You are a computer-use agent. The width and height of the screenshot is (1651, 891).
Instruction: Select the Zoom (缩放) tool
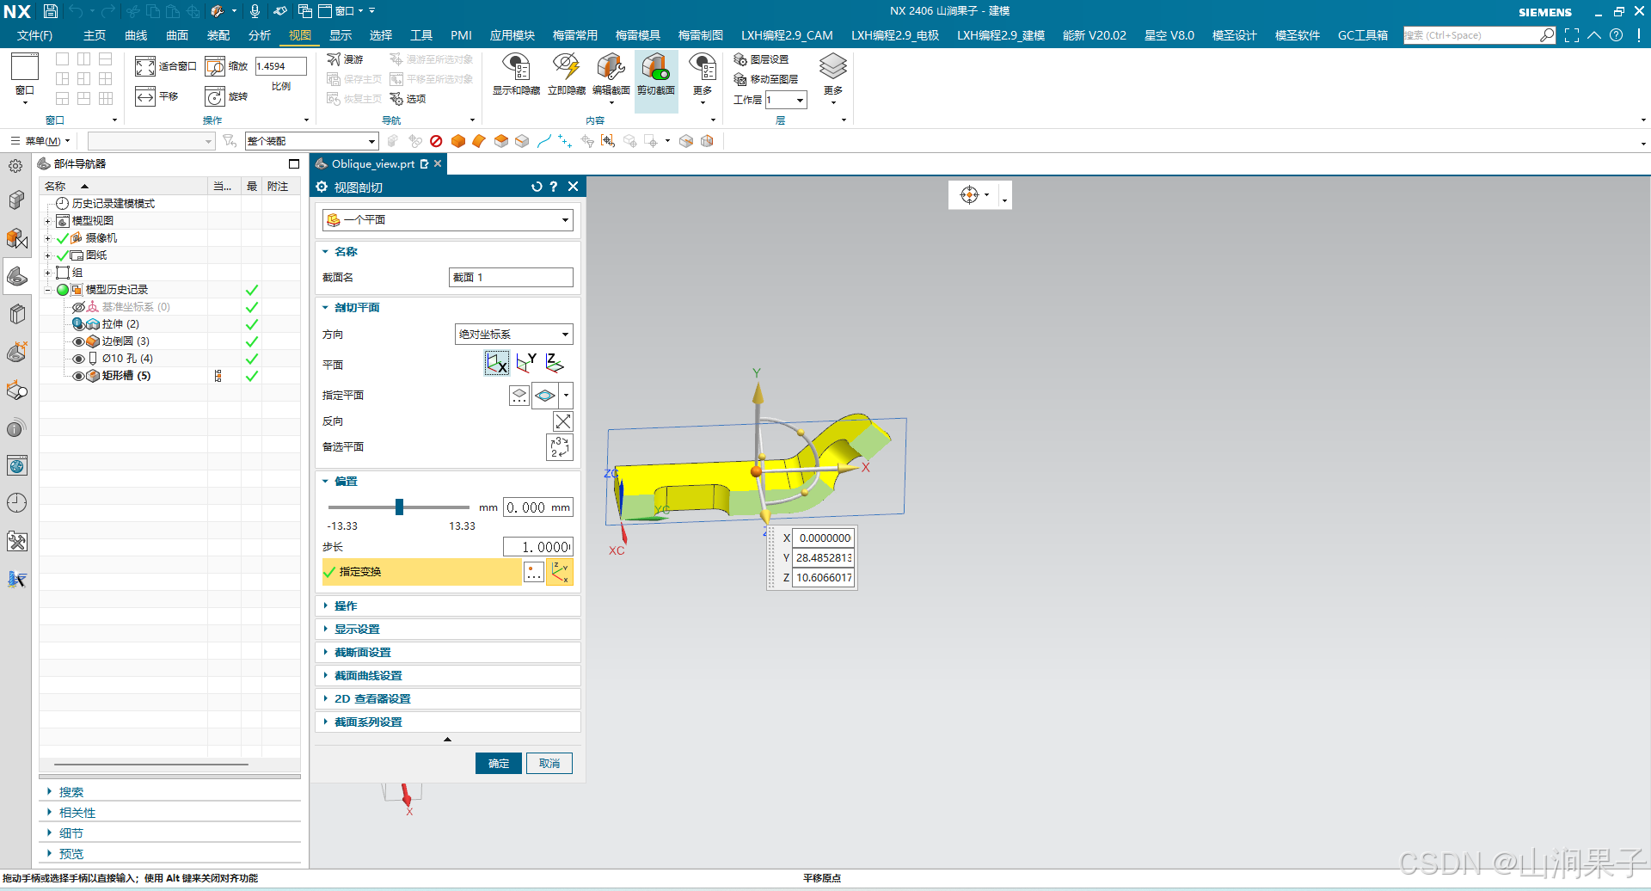click(215, 66)
